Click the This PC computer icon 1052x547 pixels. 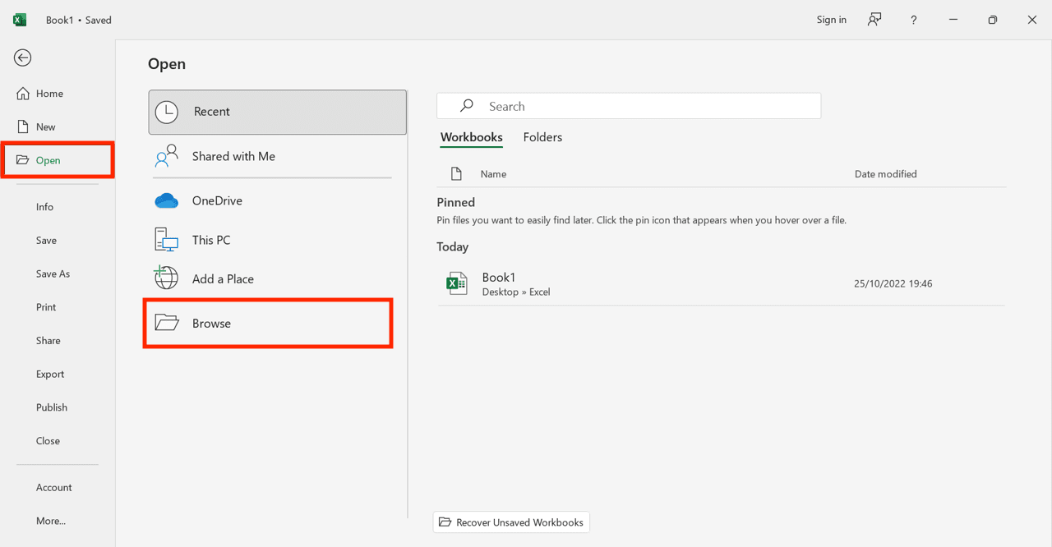coord(167,240)
